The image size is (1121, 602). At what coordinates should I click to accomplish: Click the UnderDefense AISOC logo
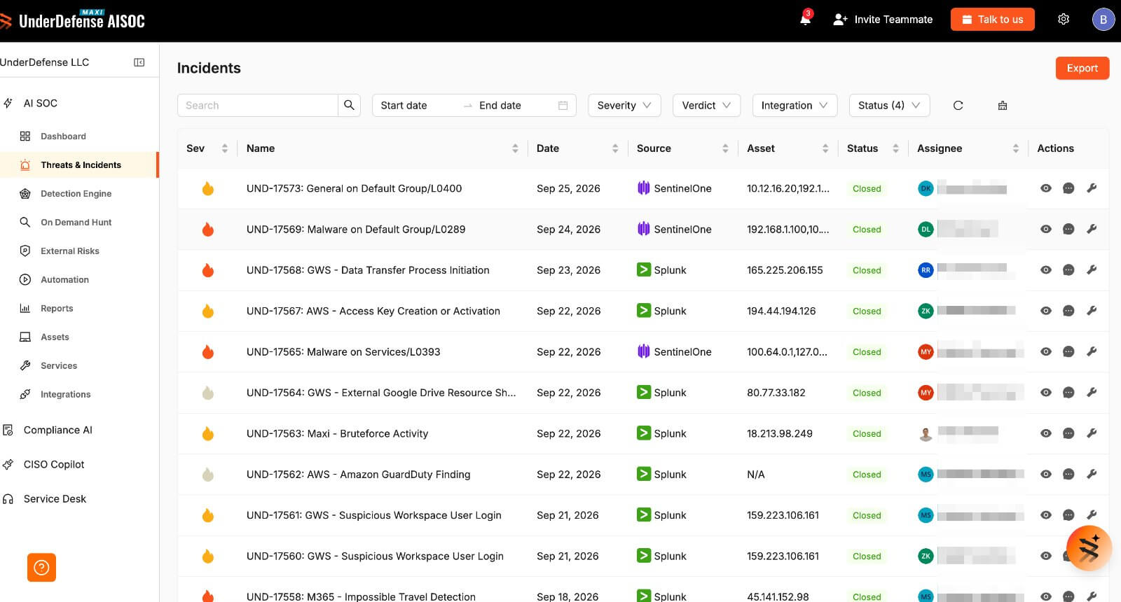[x=72, y=20]
